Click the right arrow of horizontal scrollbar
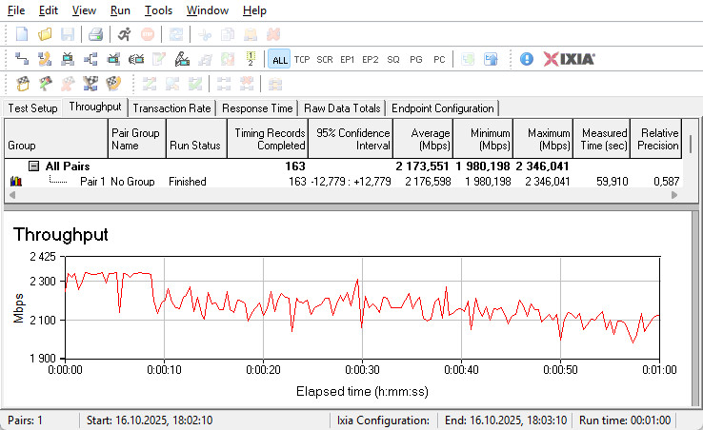The height and width of the screenshot is (430, 703). 674,195
